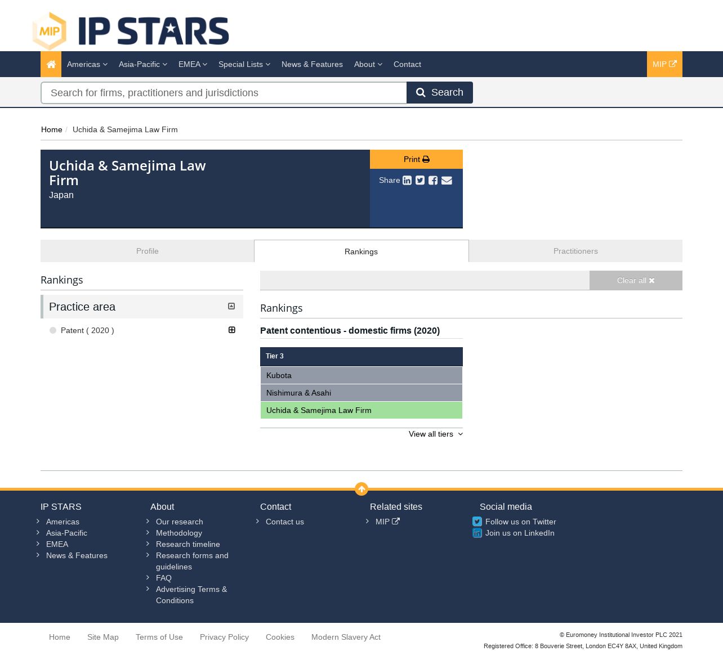Image resolution: width=723 pixels, height=651 pixels.
Task: Click the Twitter icon in footer
Action: pyautogui.click(x=477, y=522)
